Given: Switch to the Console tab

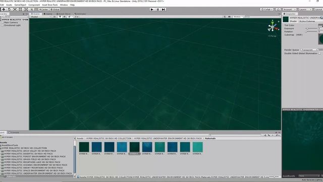Looking at the screenshot, I should pos(14,132).
